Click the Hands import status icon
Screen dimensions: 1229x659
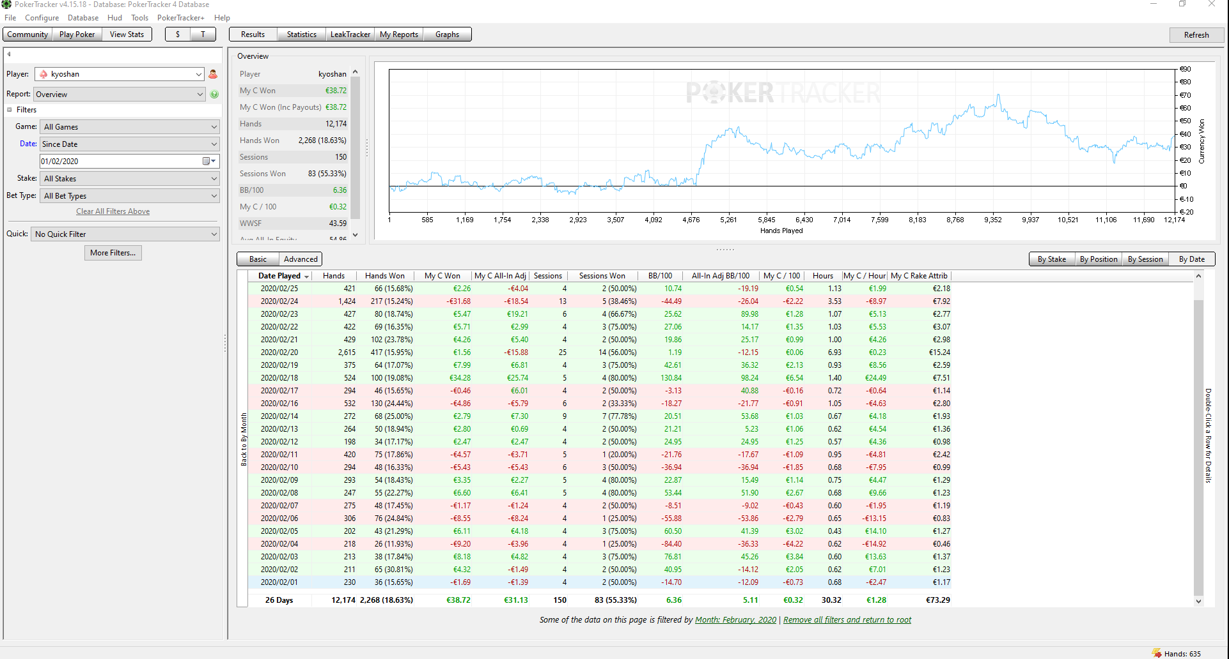[x=1157, y=653]
